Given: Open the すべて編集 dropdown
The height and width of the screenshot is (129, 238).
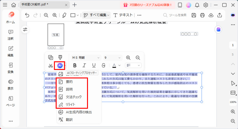Looking at the screenshot, I should coord(96,15).
